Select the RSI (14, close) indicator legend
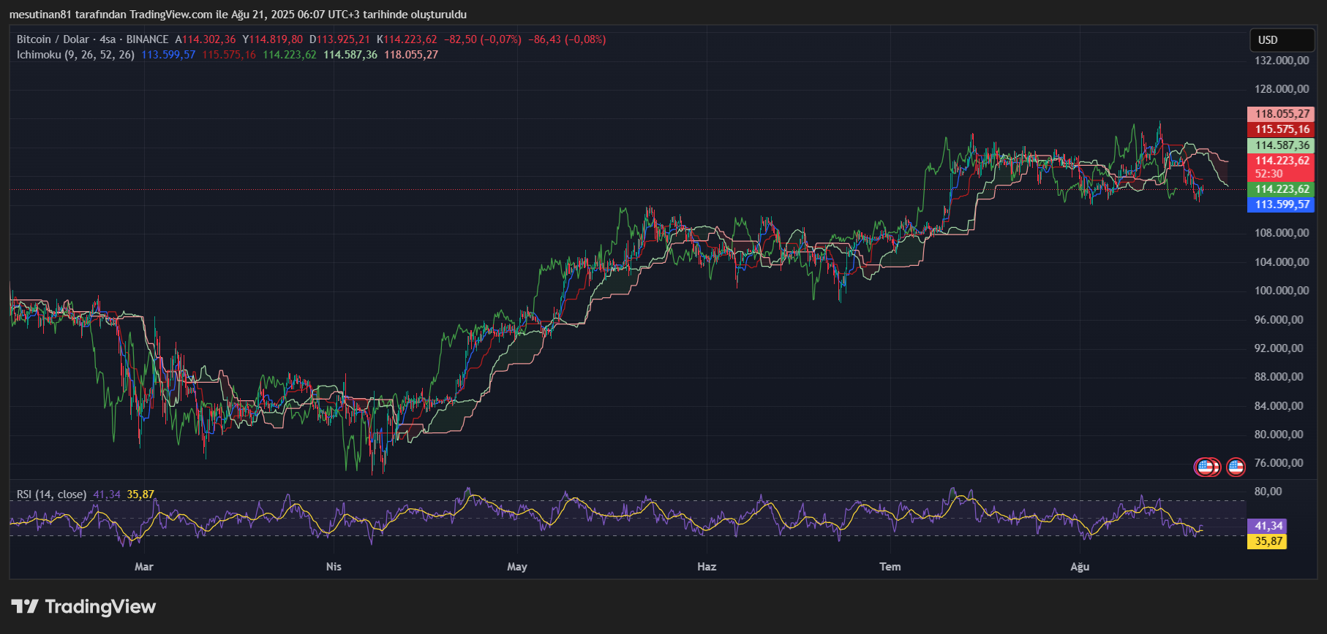 coord(51,494)
